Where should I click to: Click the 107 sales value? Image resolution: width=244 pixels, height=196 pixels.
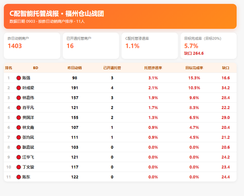tap(75, 127)
